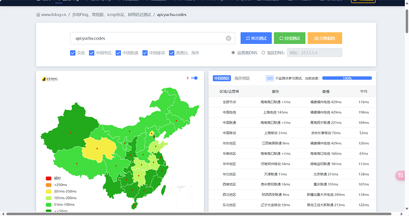The height and width of the screenshot is (216, 409).
Task: Click 上海电信 143ms cell
Action: [x=276, y=112]
